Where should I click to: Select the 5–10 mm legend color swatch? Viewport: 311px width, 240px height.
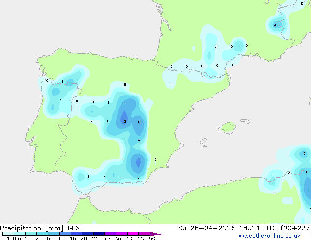click(53, 234)
